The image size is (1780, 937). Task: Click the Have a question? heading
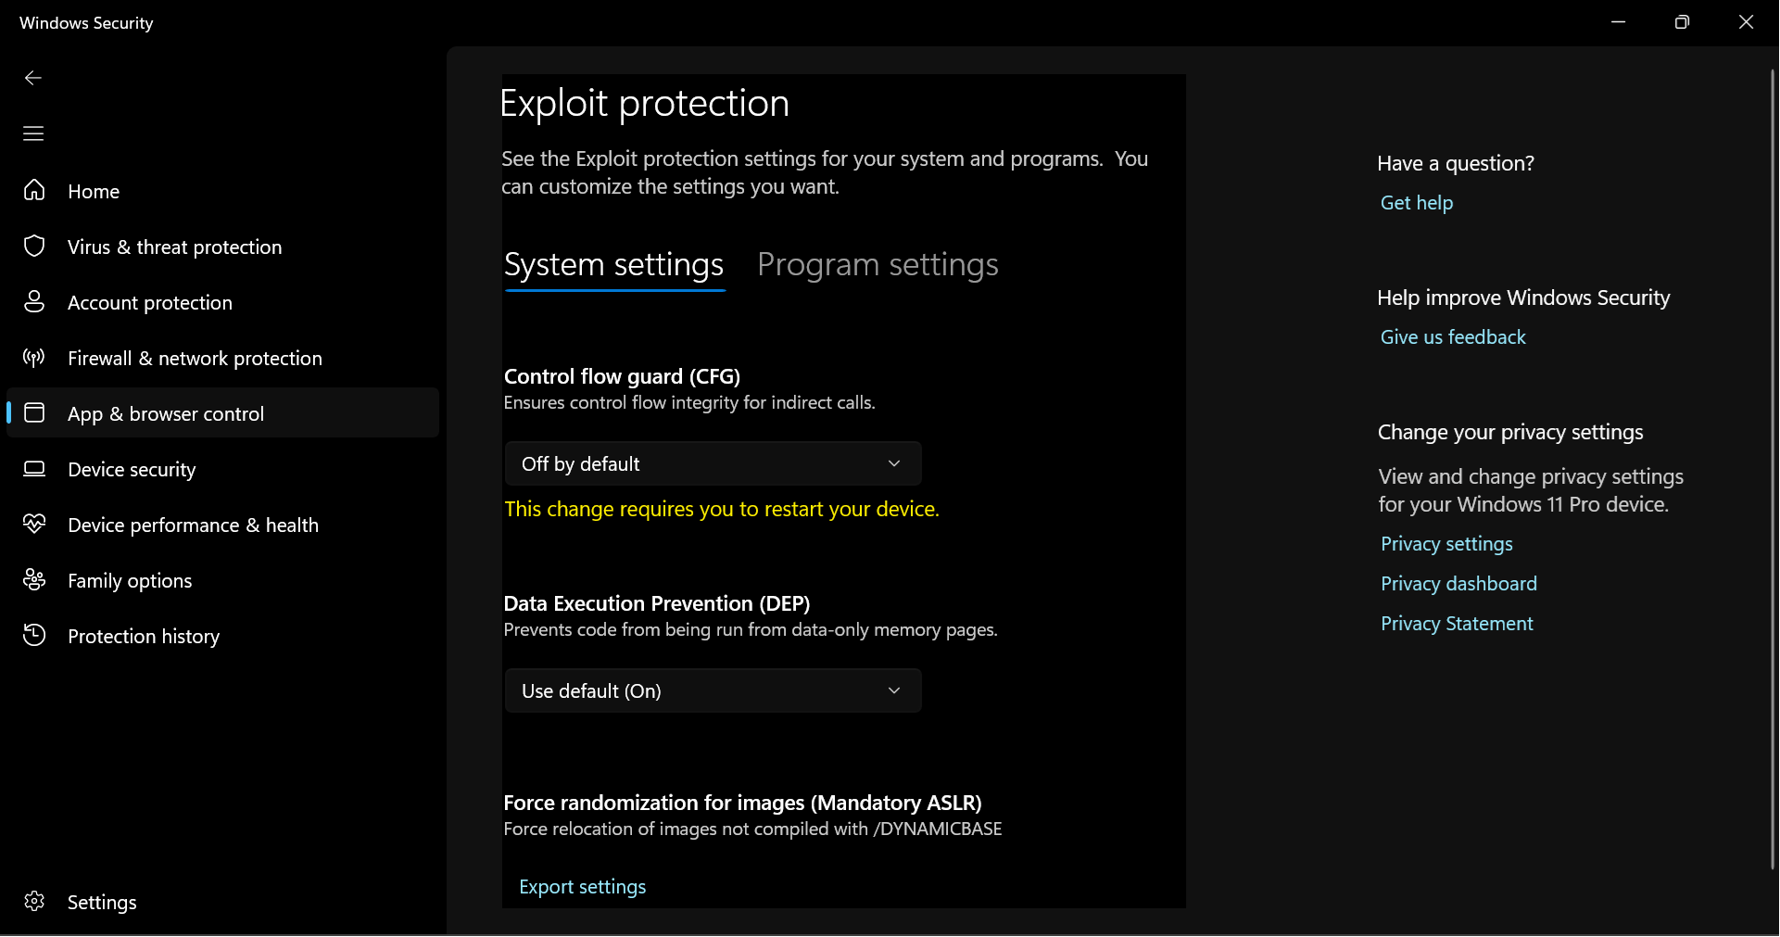(1456, 163)
